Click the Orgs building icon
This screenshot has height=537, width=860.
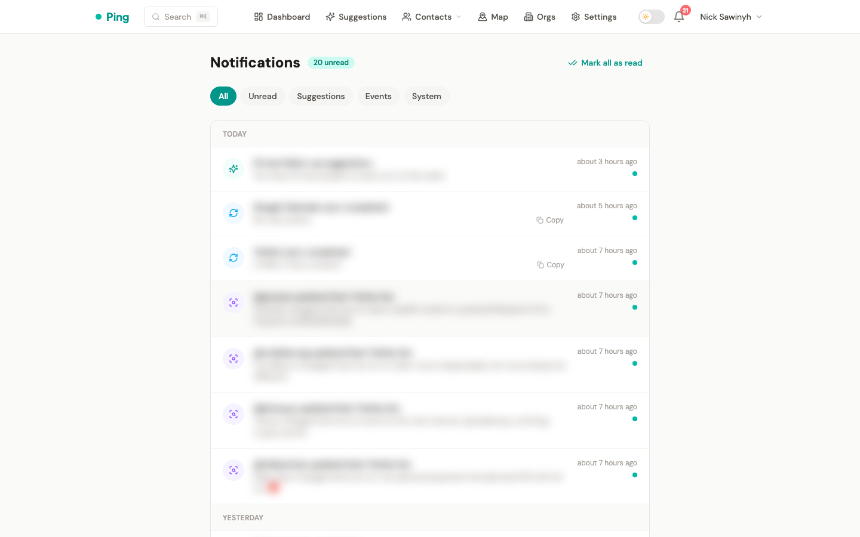[529, 17]
